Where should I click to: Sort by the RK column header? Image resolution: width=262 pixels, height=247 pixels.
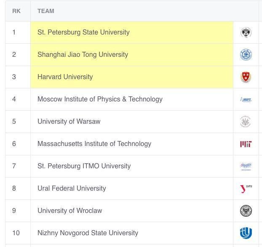point(16,11)
